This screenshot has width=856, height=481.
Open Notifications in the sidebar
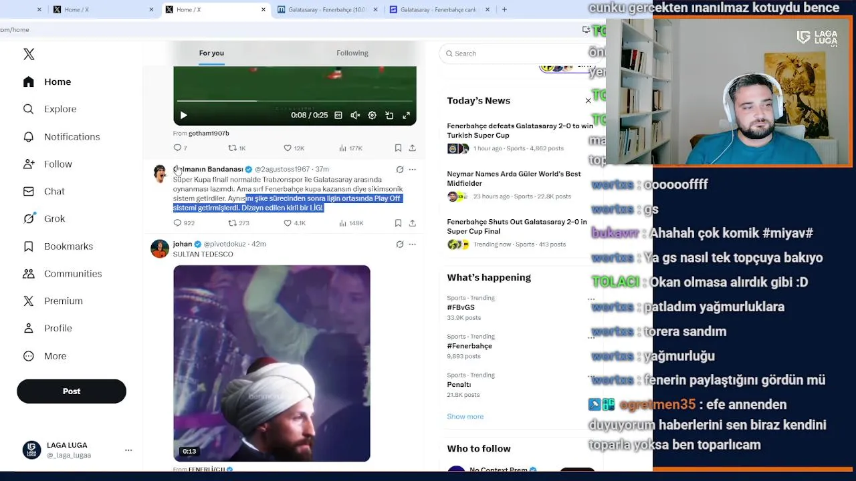coord(61,136)
